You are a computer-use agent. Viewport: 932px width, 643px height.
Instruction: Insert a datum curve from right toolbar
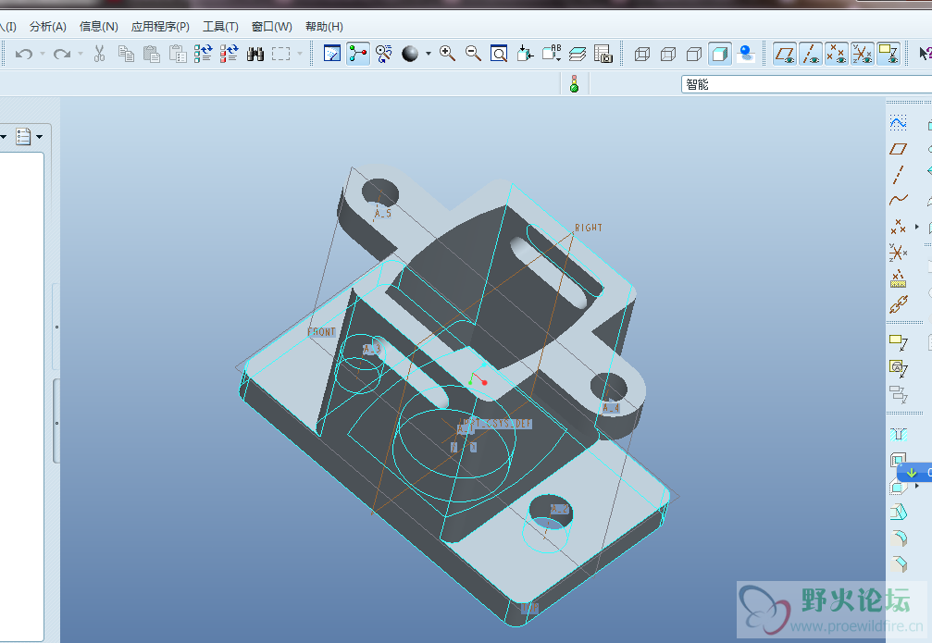coord(898,200)
